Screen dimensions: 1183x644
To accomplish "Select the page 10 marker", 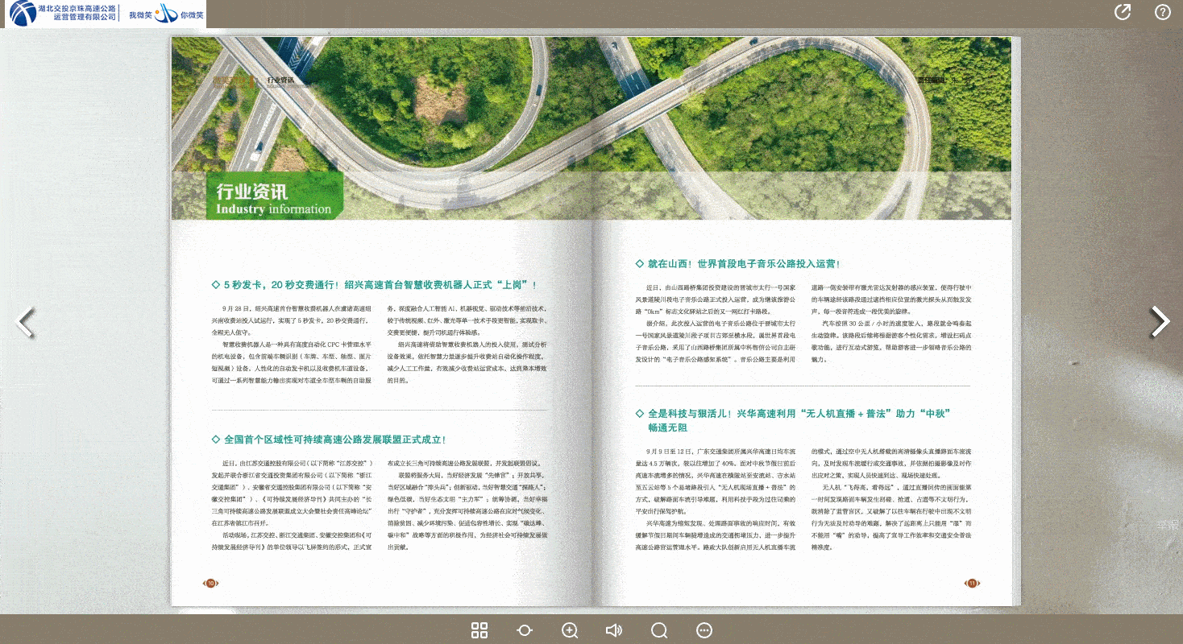I will (x=210, y=583).
